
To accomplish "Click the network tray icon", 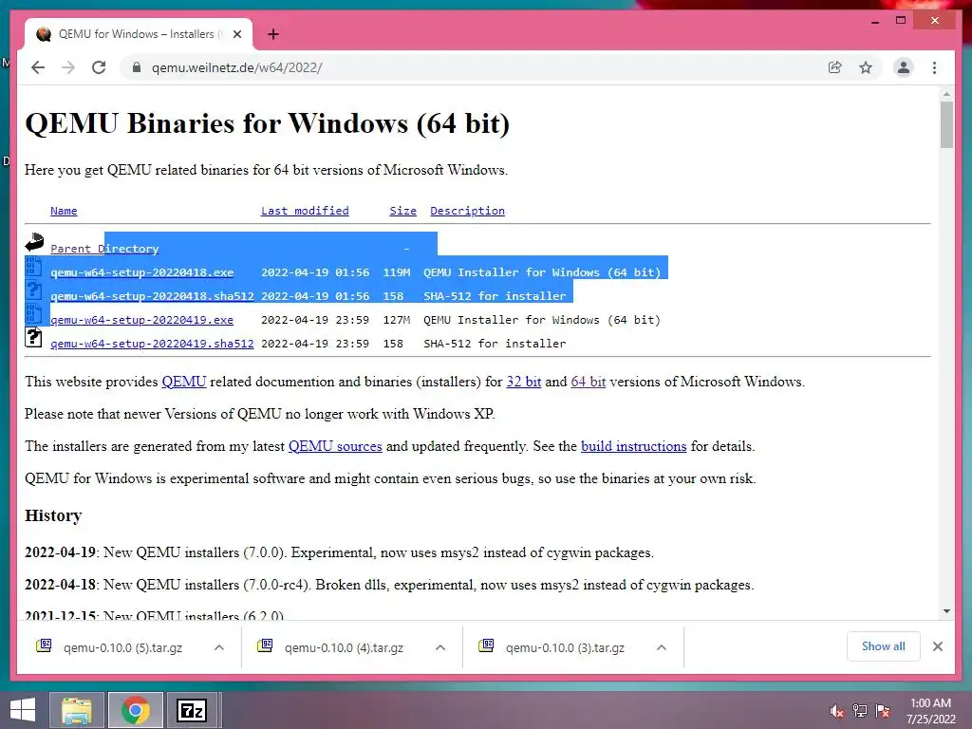I will click(859, 711).
